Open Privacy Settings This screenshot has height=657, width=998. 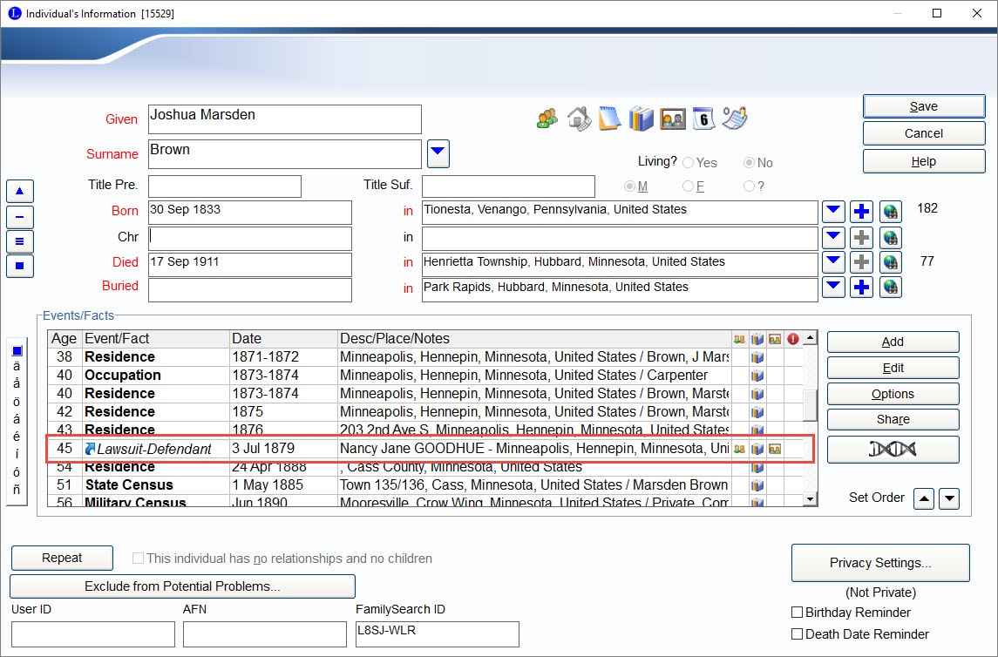pos(880,563)
